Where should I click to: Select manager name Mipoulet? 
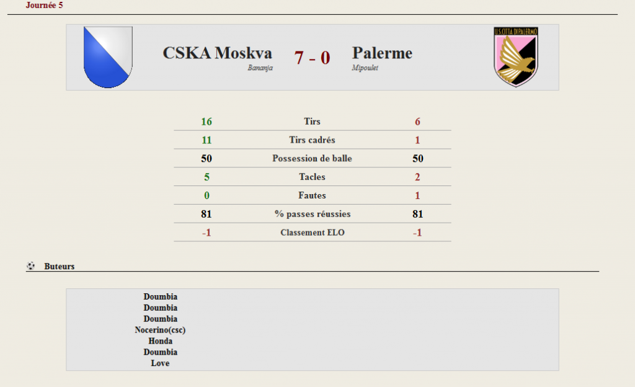coord(365,68)
